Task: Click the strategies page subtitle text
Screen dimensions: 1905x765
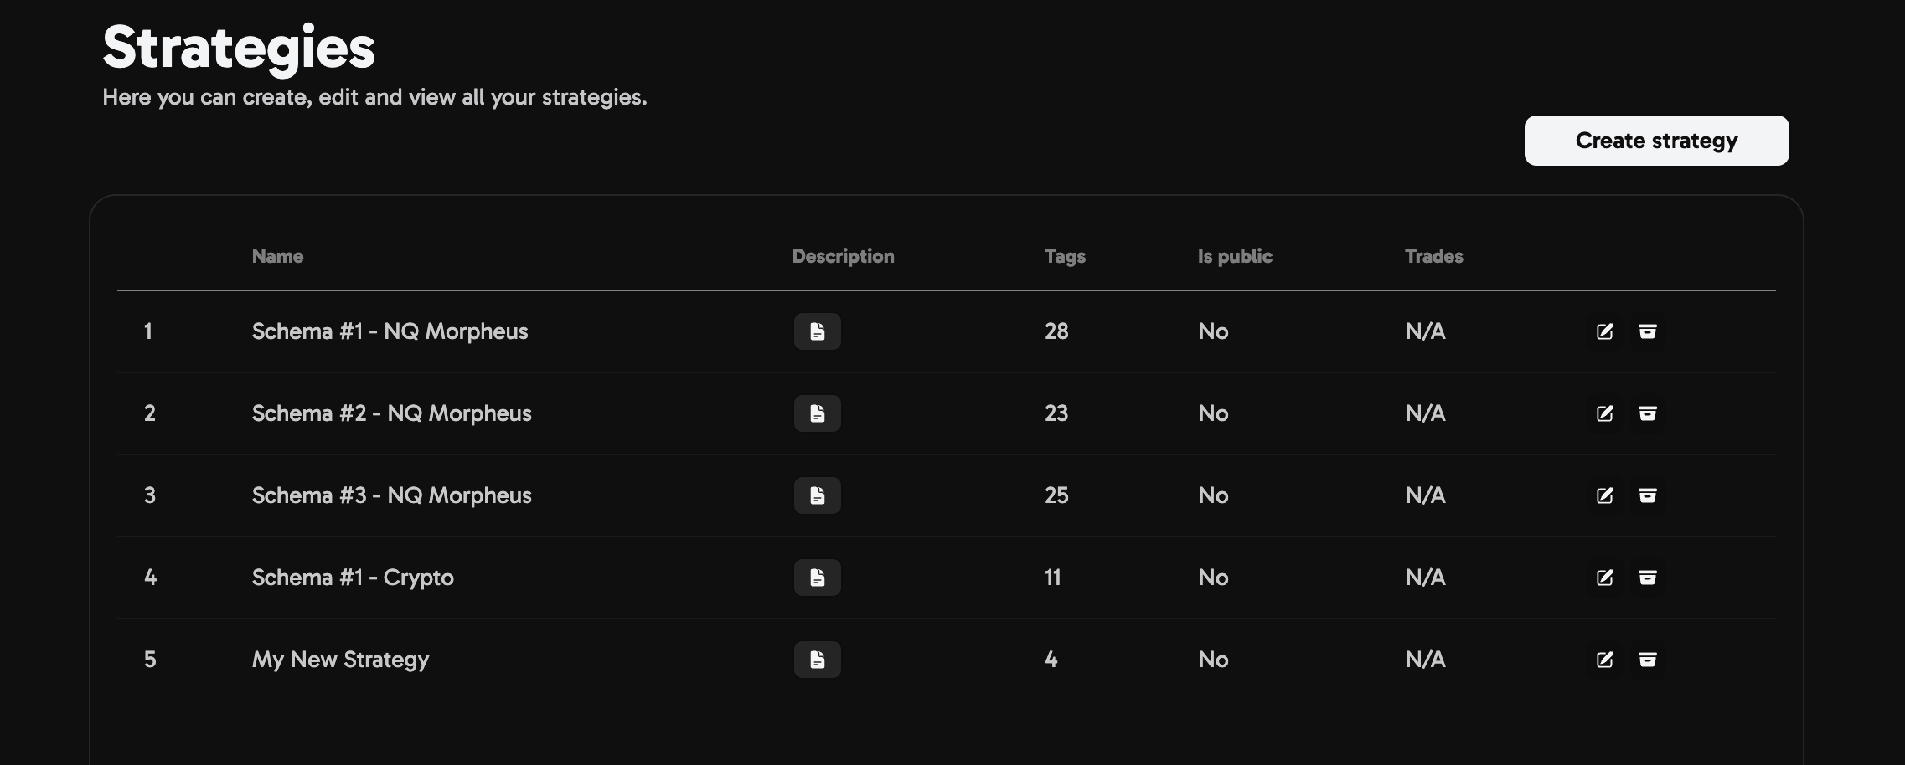Action: point(374,97)
